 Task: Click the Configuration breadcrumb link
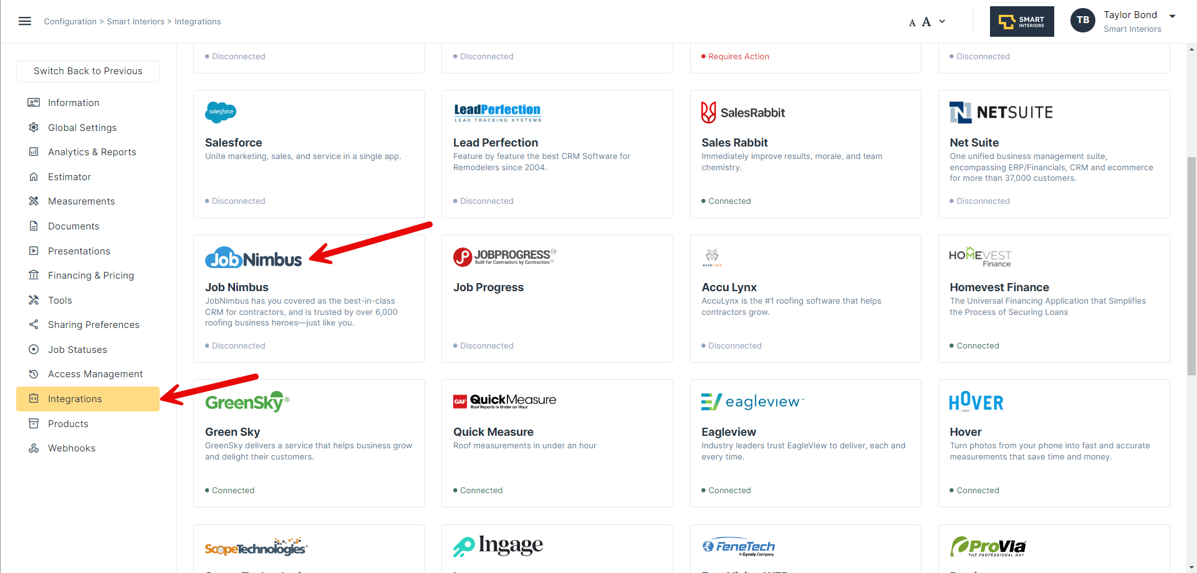pos(70,21)
